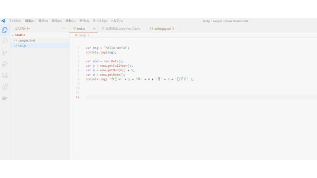Open the ターミナル(T) menu
Screen dimensions: 317x178
[x=100, y=21]
